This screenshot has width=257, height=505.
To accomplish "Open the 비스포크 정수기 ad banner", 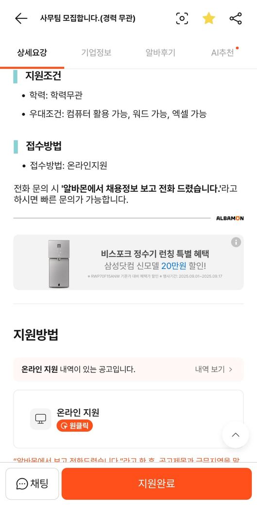I will tap(128, 262).
